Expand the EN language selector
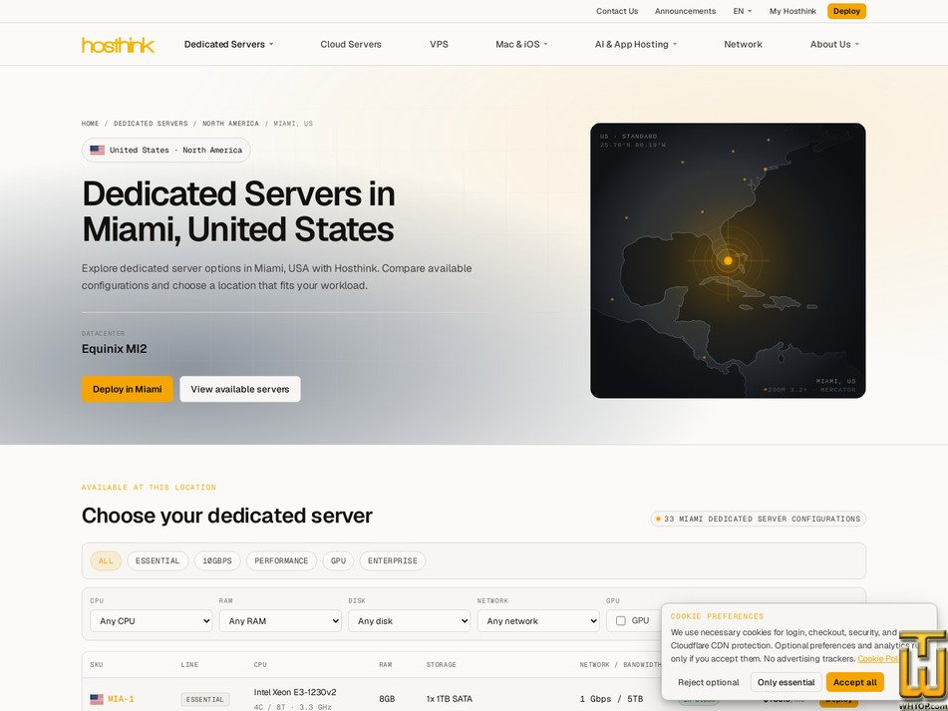Viewport: 948px width, 711px height. coord(743,11)
